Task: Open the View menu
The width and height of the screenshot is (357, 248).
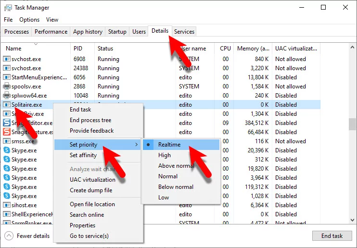Action: click(52, 20)
